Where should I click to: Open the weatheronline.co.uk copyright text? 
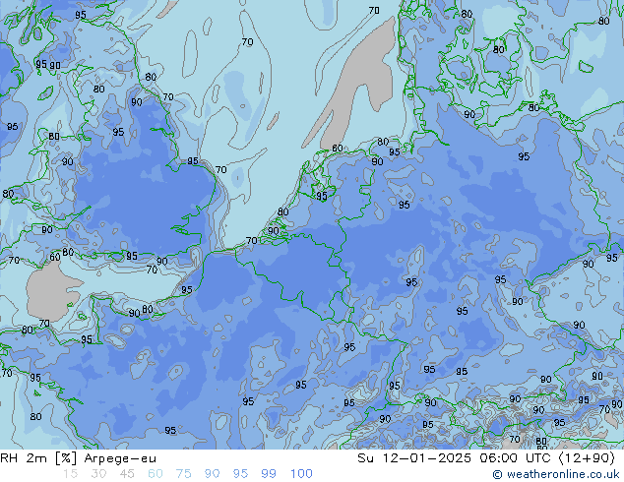(x=555, y=474)
